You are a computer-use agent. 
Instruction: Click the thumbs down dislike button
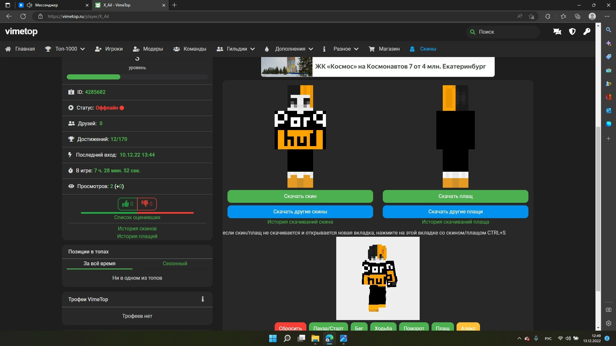click(x=147, y=204)
